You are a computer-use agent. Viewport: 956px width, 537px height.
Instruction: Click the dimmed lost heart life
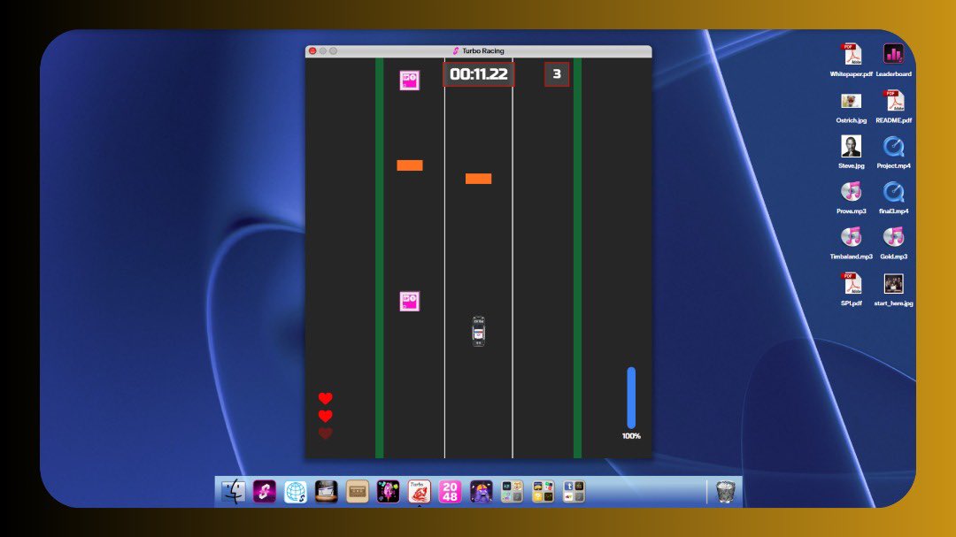click(x=326, y=433)
